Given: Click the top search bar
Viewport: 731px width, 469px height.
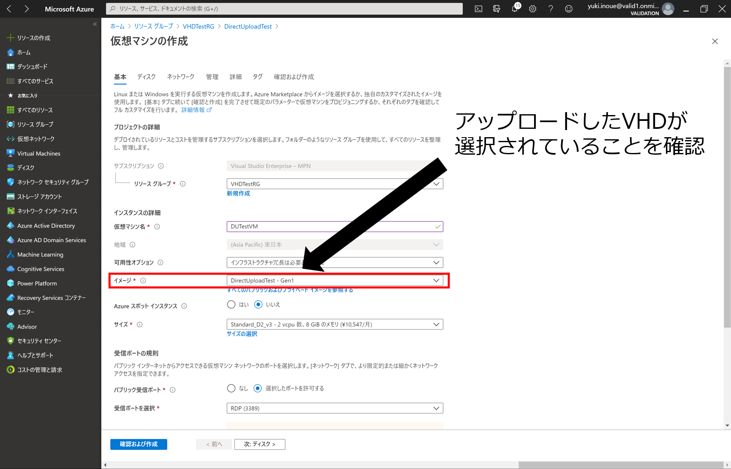Looking at the screenshot, I should point(285,9).
